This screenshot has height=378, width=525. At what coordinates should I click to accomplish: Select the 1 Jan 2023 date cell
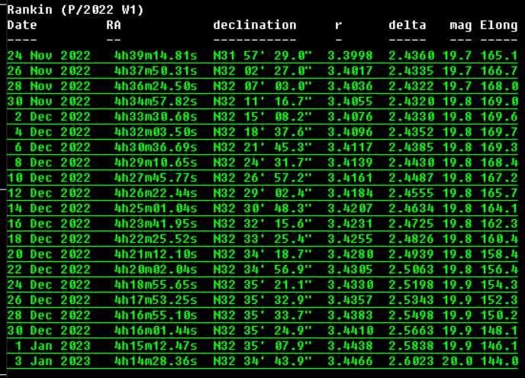53,345
